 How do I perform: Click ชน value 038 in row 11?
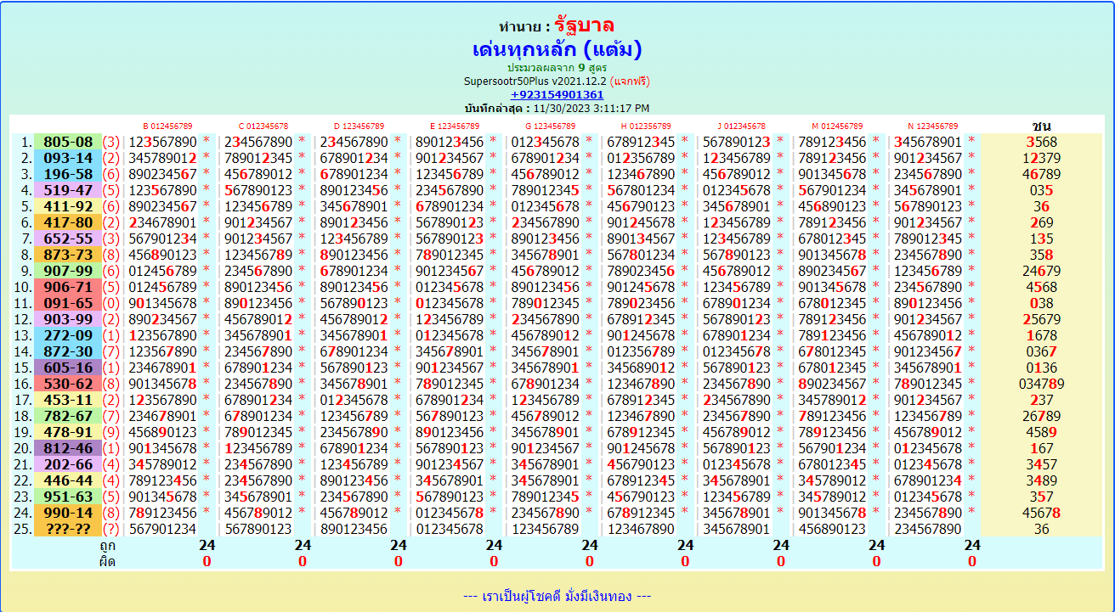(1041, 303)
